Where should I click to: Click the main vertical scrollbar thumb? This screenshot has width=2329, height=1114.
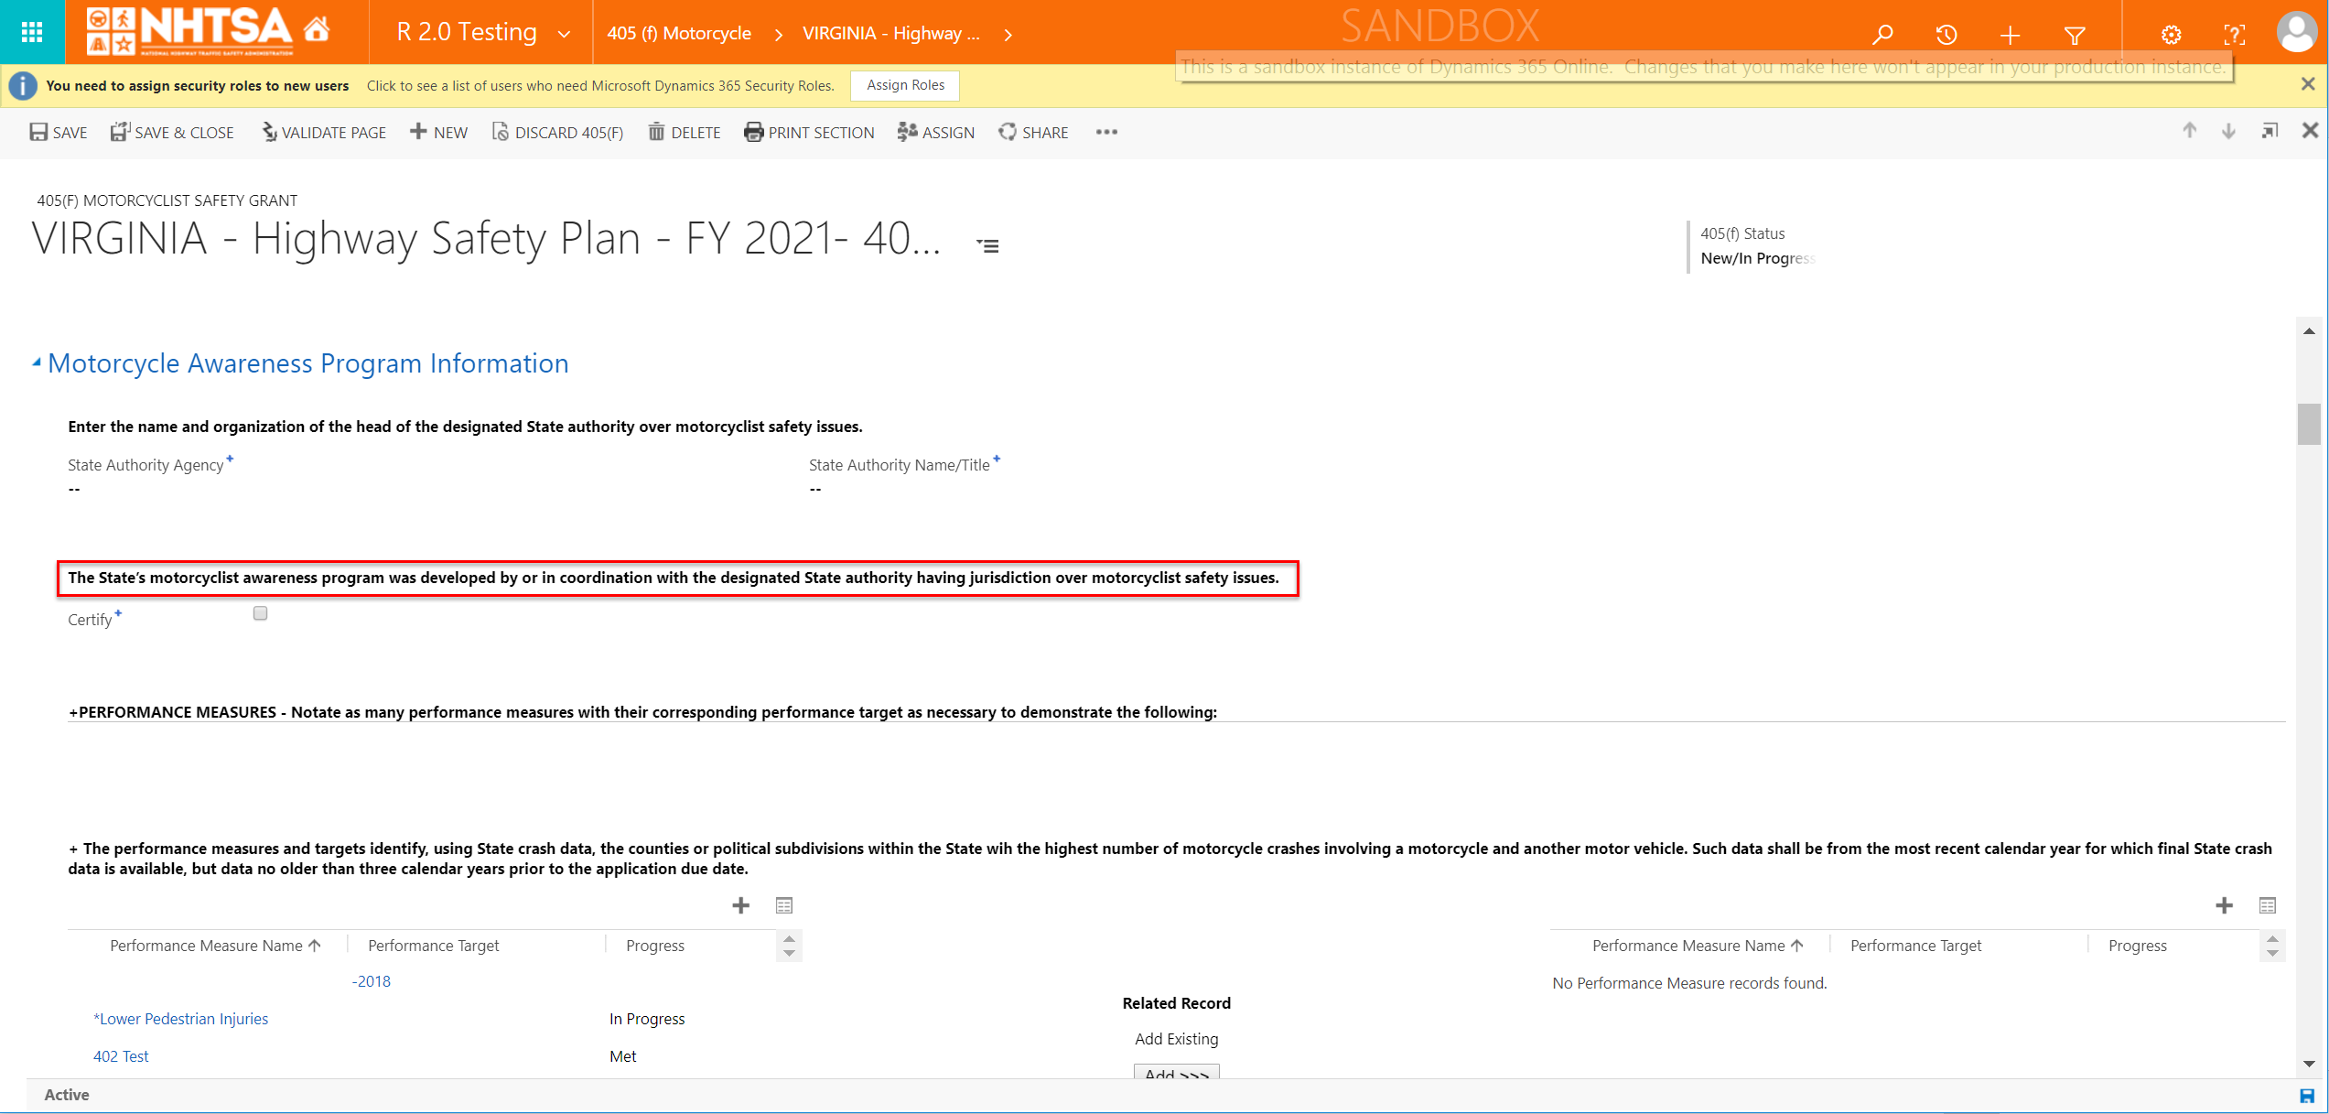point(2308,424)
